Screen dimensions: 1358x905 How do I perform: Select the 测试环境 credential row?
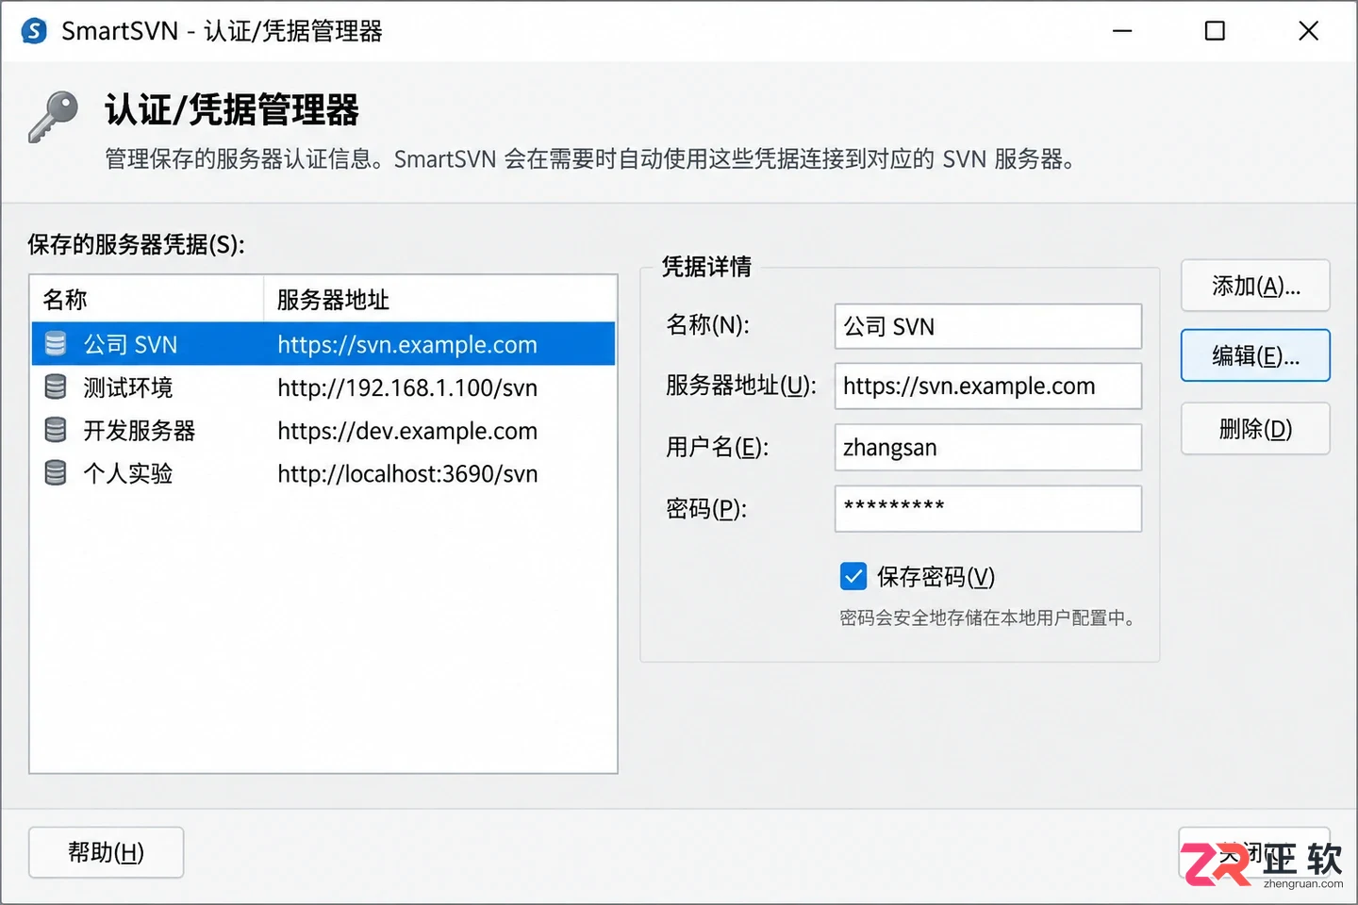(323, 387)
